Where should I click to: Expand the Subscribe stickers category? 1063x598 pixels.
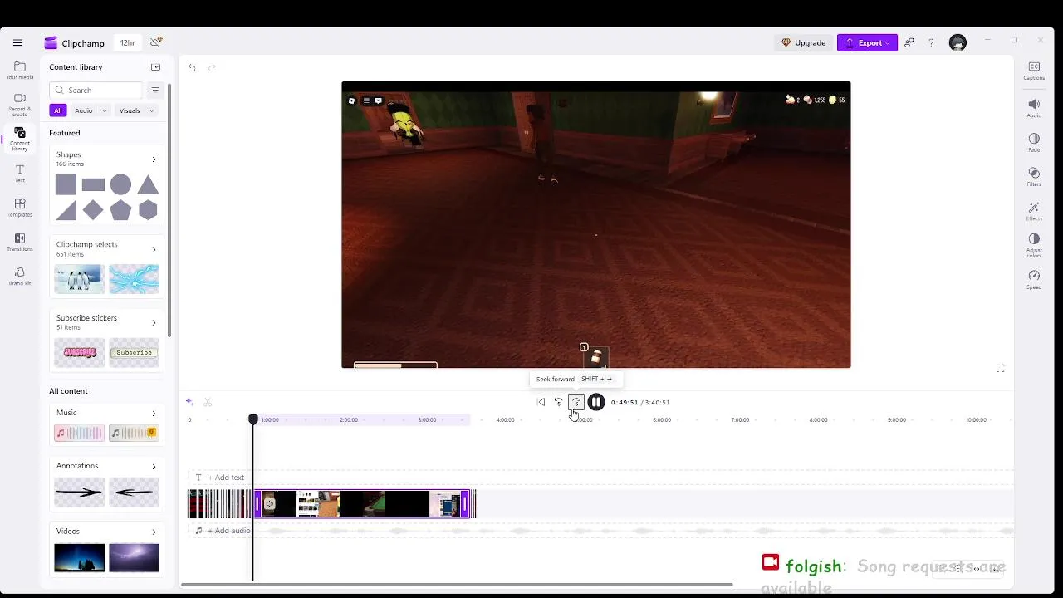154,322
